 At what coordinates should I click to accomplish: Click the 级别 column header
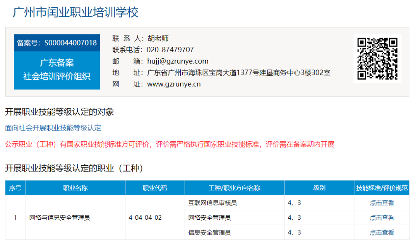point(319,188)
